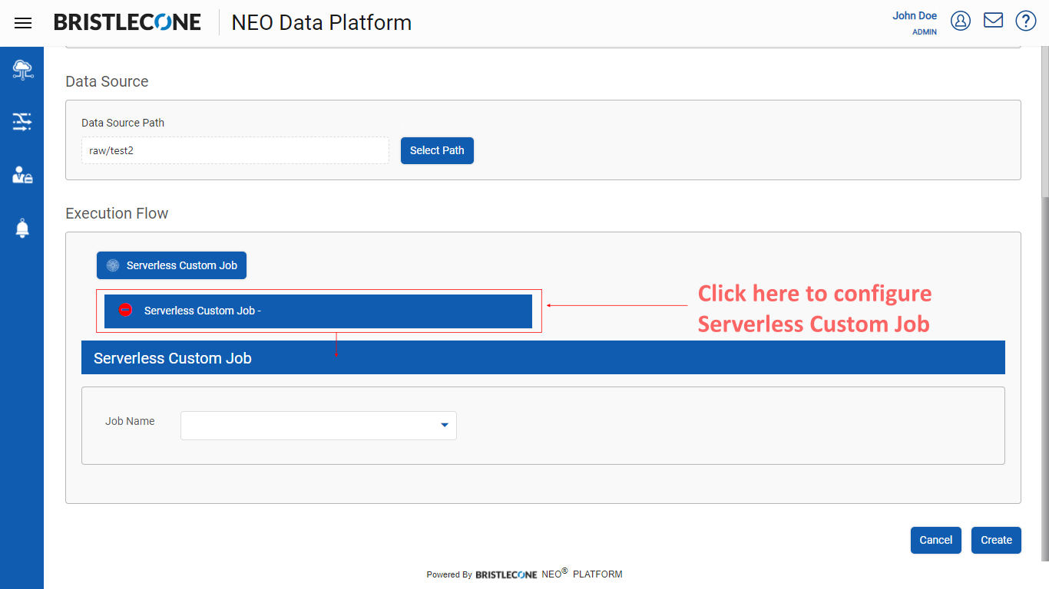Open the hamburger navigation menu

pos(23,23)
